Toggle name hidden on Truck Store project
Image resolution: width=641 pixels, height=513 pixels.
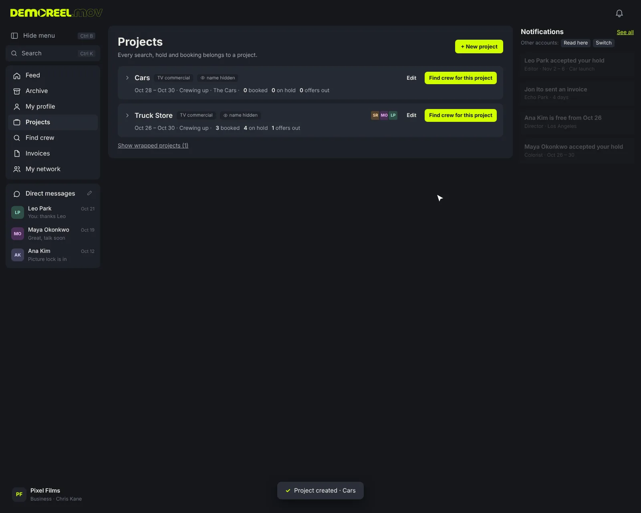click(x=240, y=115)
